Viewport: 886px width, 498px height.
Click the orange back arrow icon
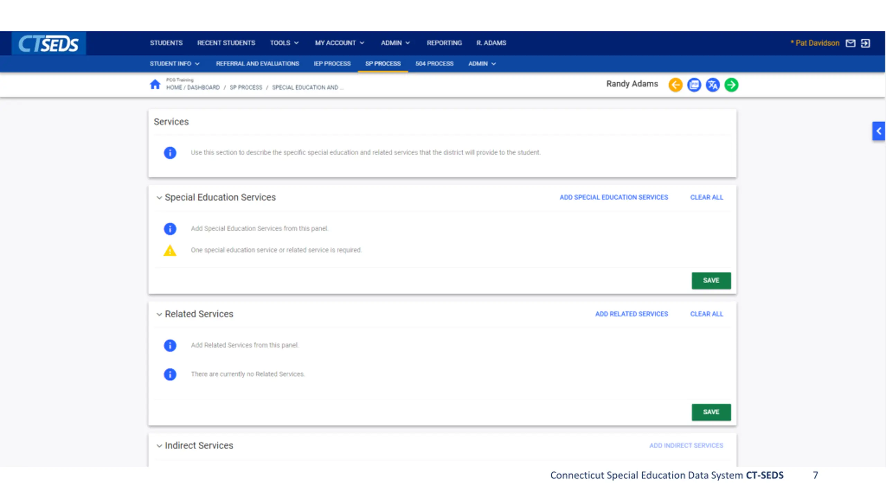click(x=675, y=85)
